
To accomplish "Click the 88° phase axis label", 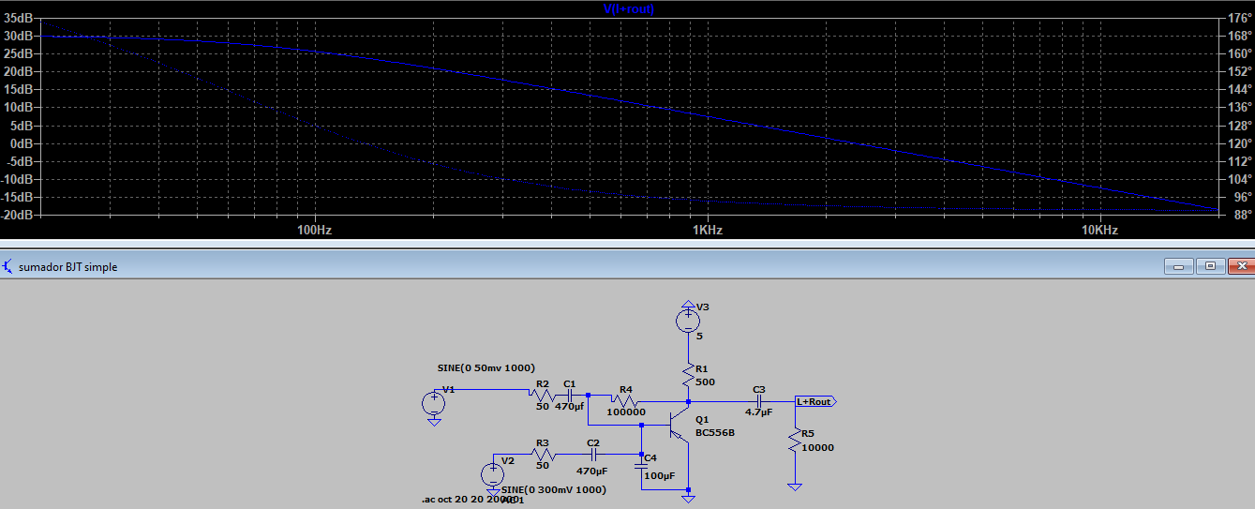I will click(1241, 215).
